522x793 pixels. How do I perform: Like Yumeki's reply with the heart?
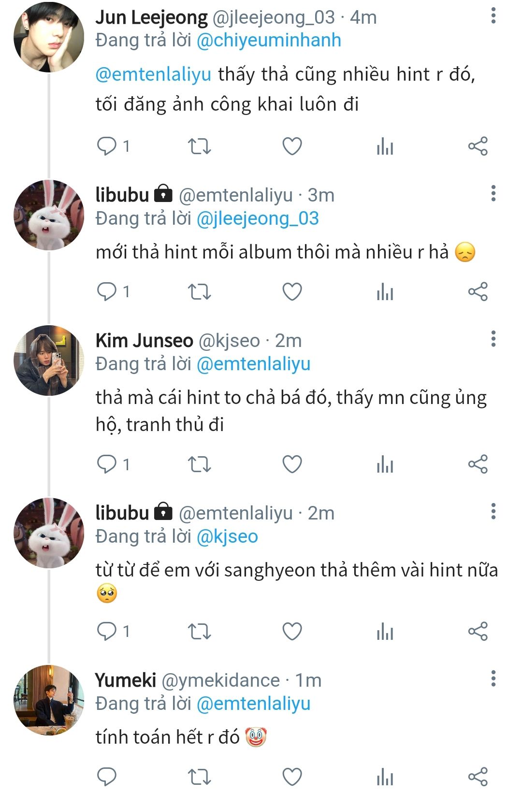tap(292, 777)
